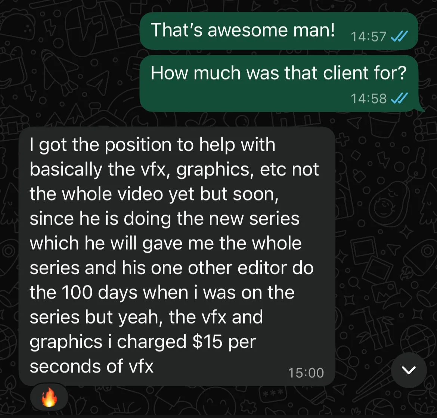Click "$15 per" in the incoming message
Viewport: 437px width, 418px height.
point(224,342)
